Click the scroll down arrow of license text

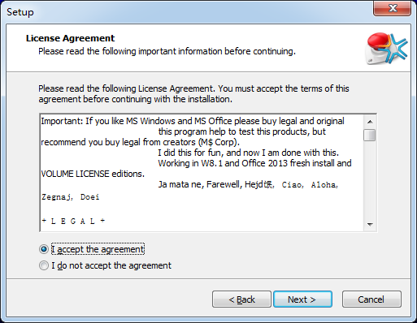click(x=370, y=224)
